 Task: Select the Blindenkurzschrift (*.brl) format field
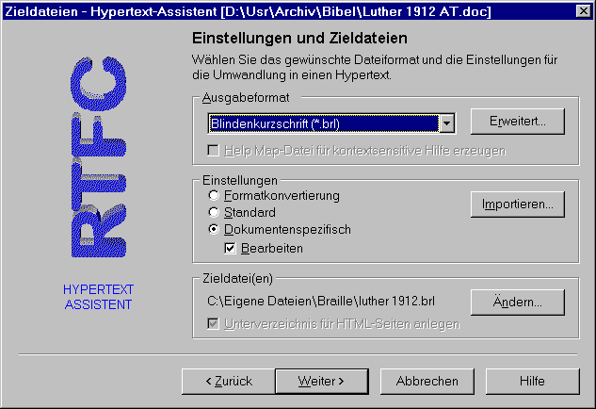(x=322, y=123)
